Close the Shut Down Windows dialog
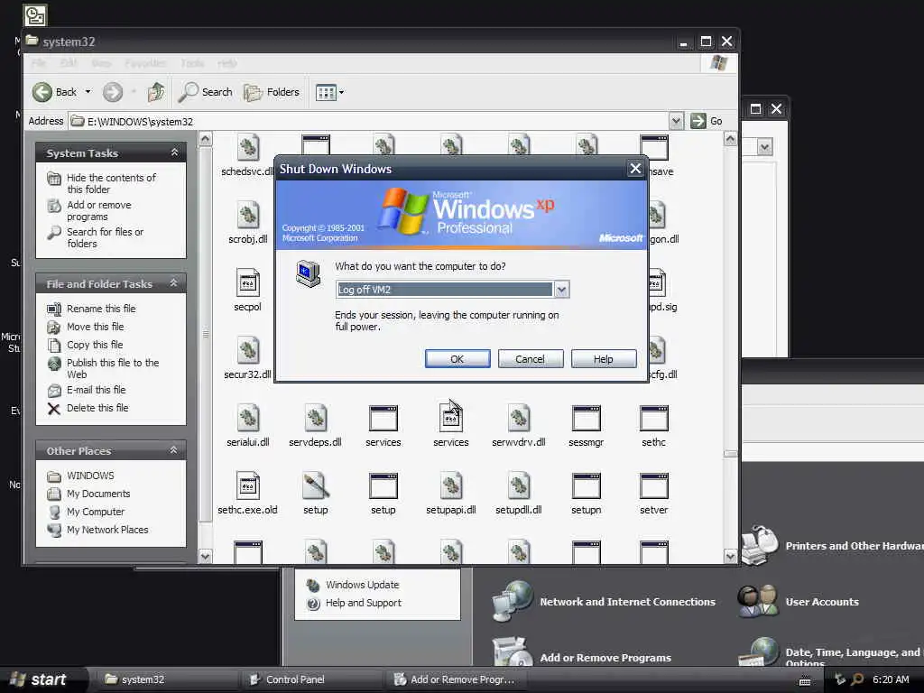The width and height of the screenshot is (924, 693). tap(635, 169)
